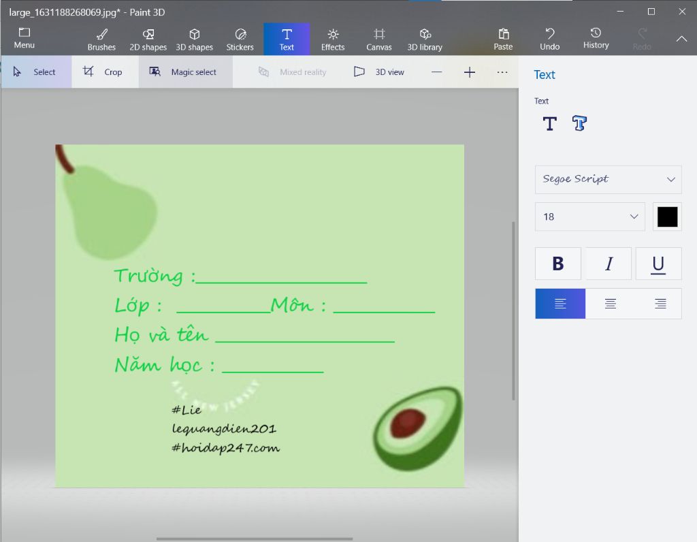Click the avocado image on canvas
Image resolution: width=697 pixels, height=542 pixels.
[x=418, y=428]
